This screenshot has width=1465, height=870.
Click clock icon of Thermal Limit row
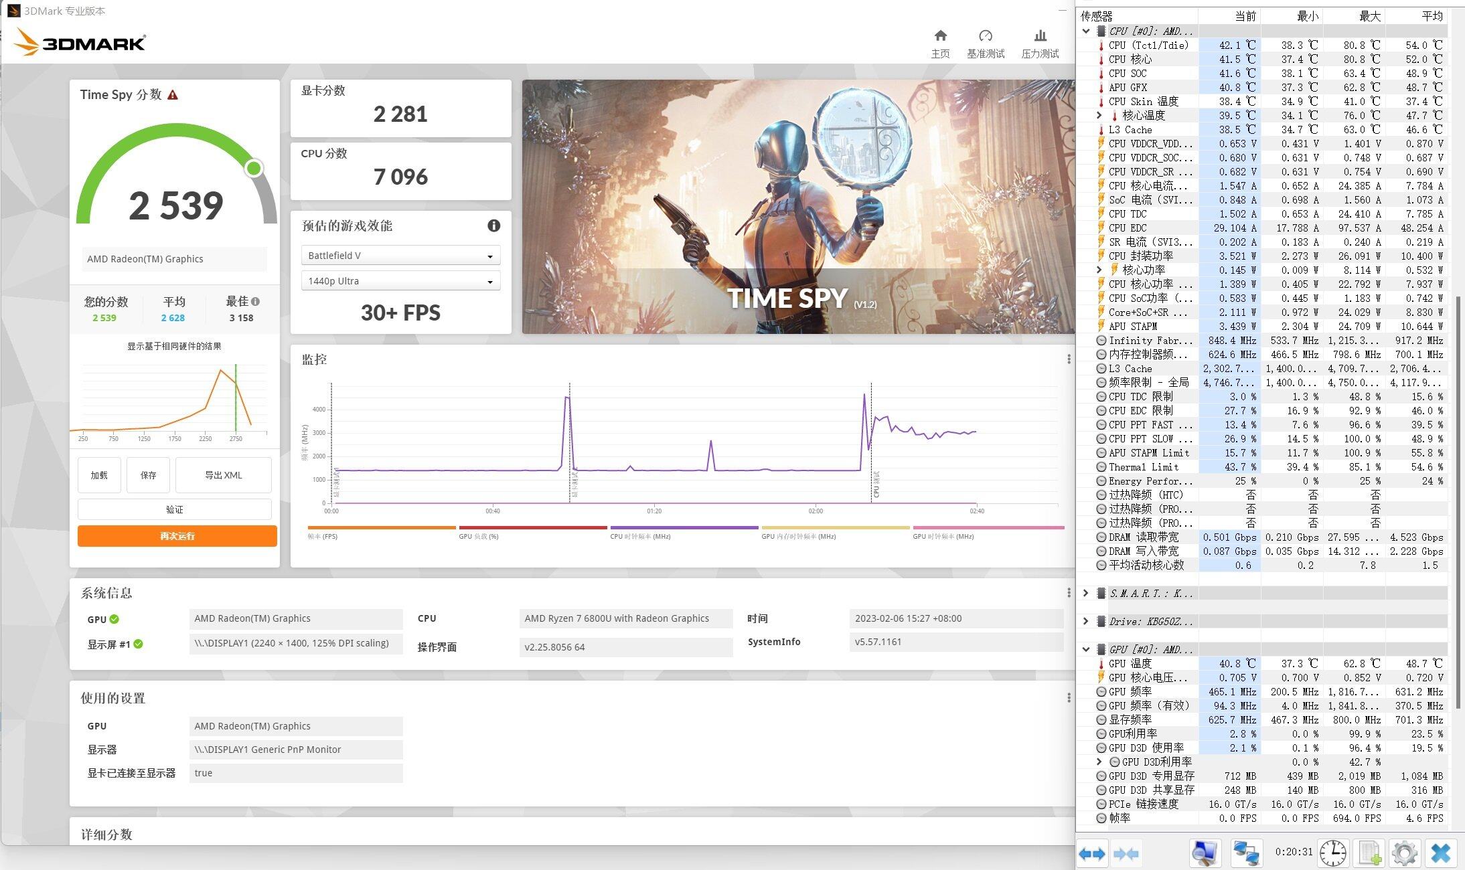coord(1101,466)
